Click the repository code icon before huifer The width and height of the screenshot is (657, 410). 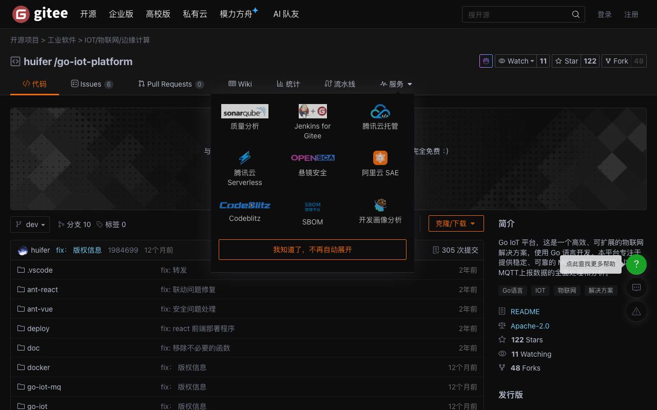pyautogui.click(x=15, y=61)
